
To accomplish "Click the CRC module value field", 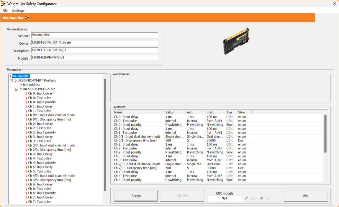I will click(225, 198).
